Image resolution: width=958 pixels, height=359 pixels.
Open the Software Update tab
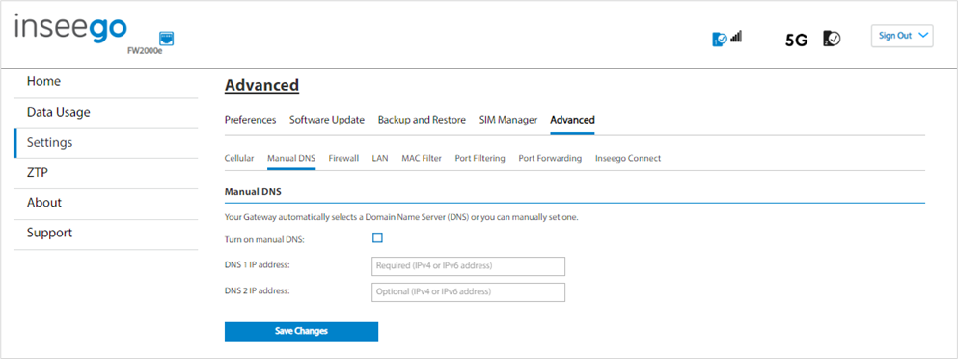[327, 120]
